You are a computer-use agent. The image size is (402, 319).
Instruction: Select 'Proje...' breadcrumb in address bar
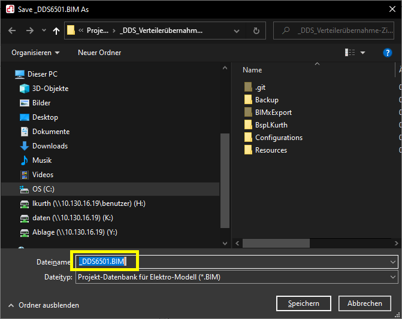pos(98,31)
